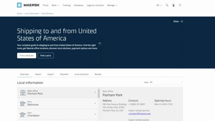Click the Address heading in details panel
Screen dimensions: 215x121
tap(107, 101)
